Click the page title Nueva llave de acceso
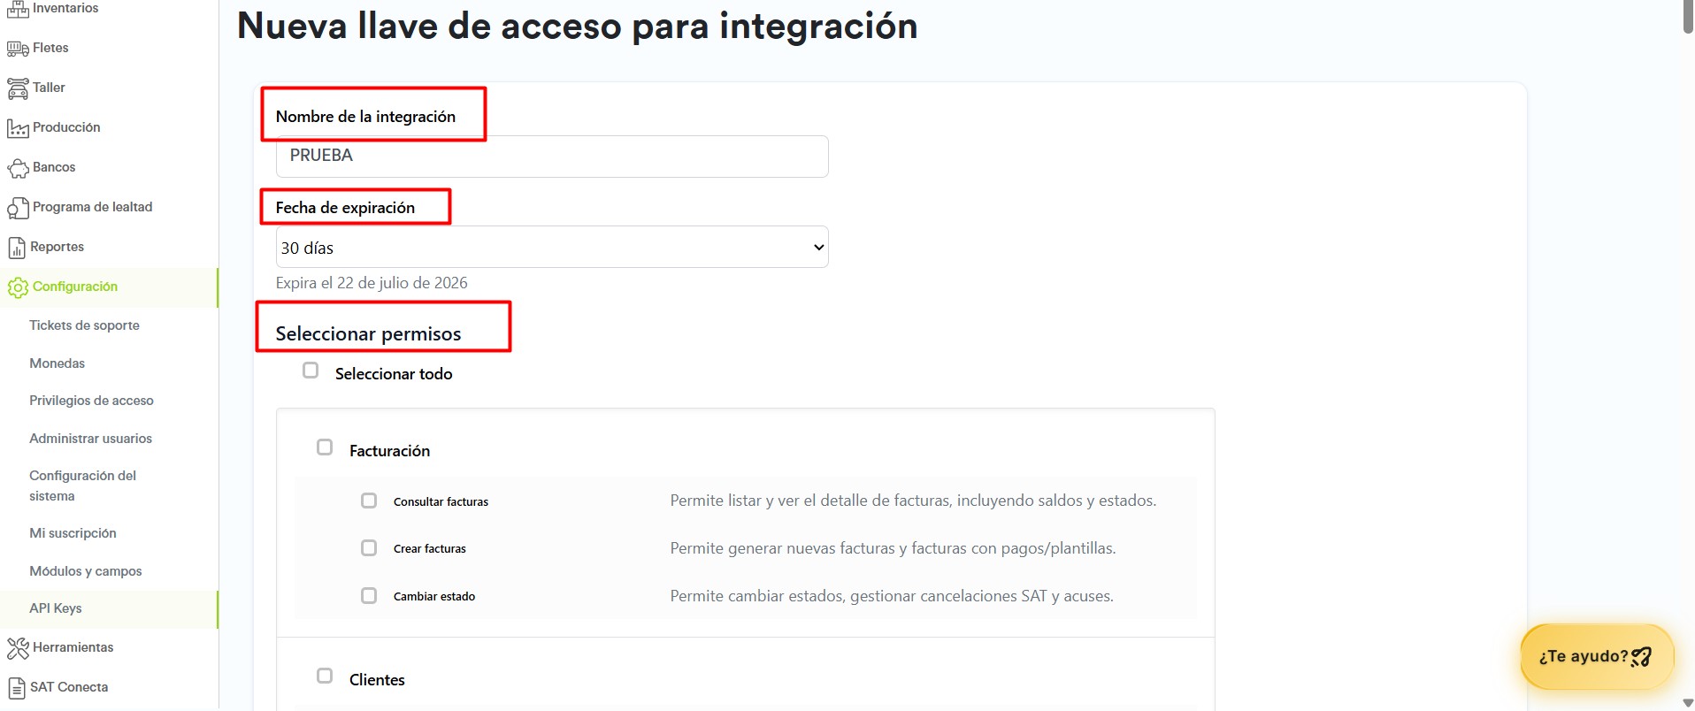This screenshot has width=1695, height=711. 577,26
